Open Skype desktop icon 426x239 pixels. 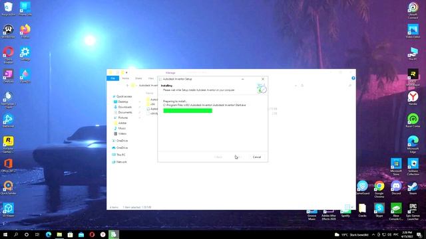(x=379, y=210)
